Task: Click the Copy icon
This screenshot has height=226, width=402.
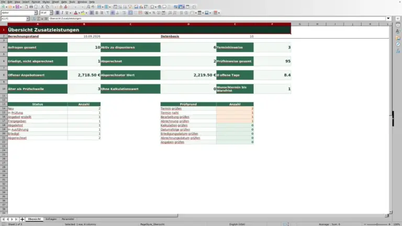Action: 47,7
